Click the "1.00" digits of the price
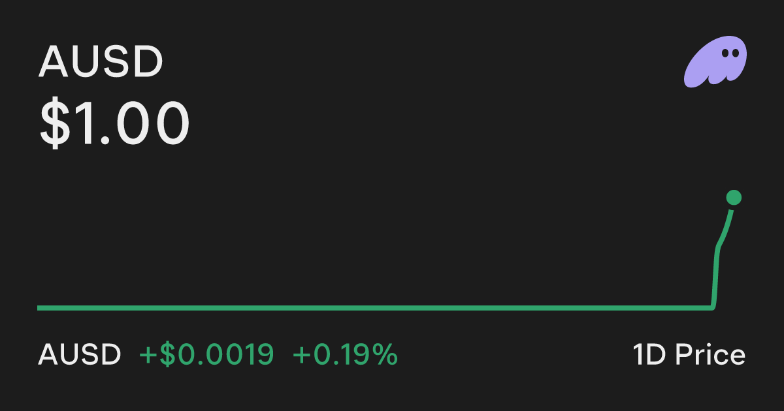This screenshot has width=784, height=411. tap(132, 123)
